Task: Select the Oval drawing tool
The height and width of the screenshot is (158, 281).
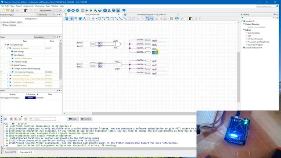Action: click(133, 18)
